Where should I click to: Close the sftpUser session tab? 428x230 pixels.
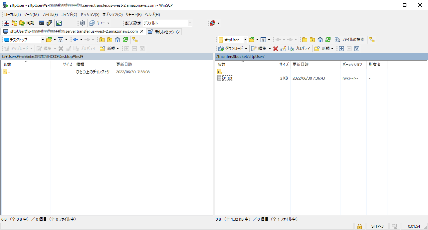coord(141,31)
